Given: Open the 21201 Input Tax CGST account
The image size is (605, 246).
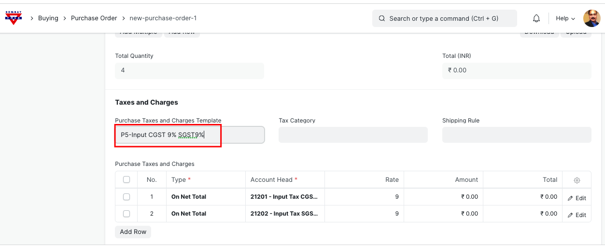Looking at the screenshot, I should [284, 197].
